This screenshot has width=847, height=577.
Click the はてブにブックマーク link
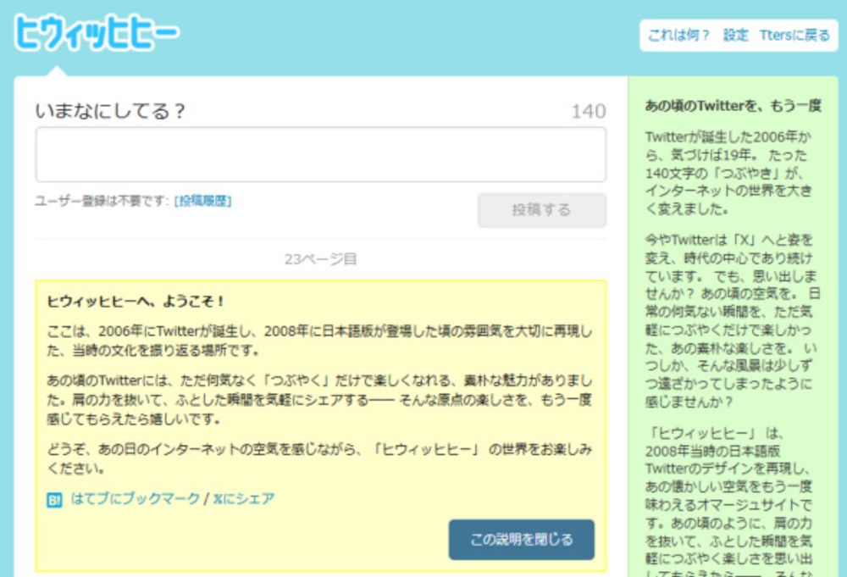(135, 498)
